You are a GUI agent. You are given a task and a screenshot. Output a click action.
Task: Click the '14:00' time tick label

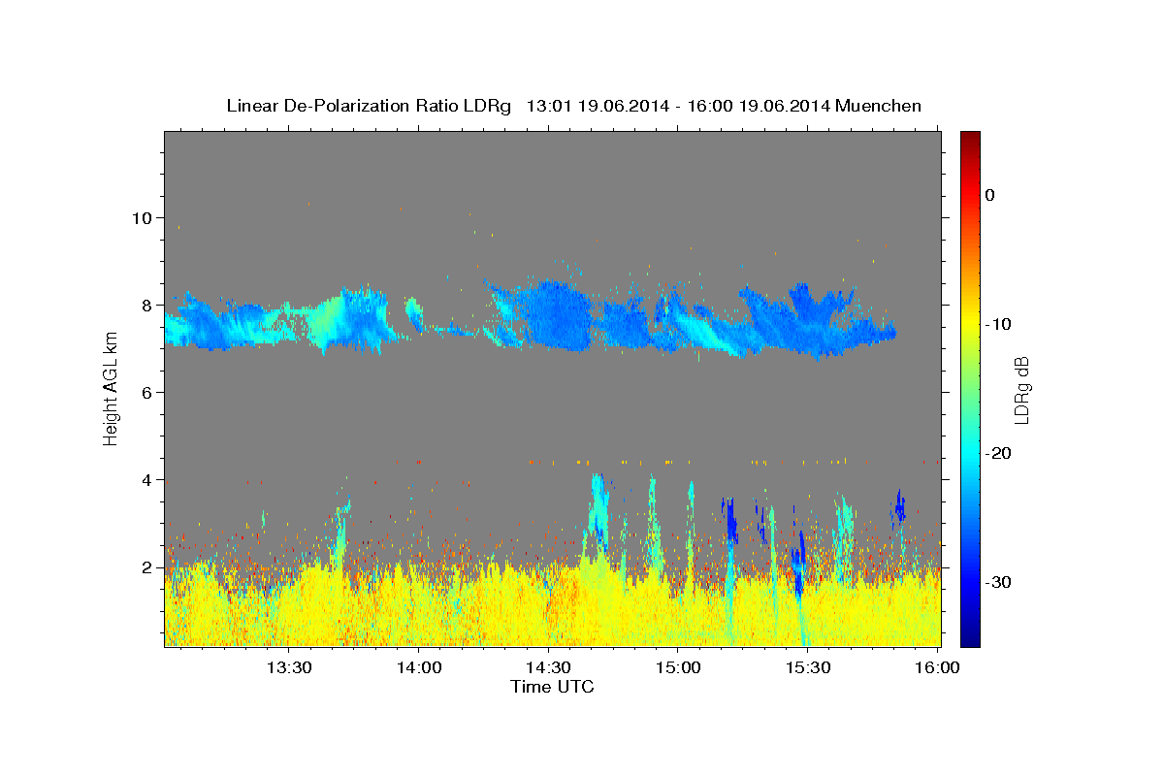pyautogui.click(x=418, y=667)
